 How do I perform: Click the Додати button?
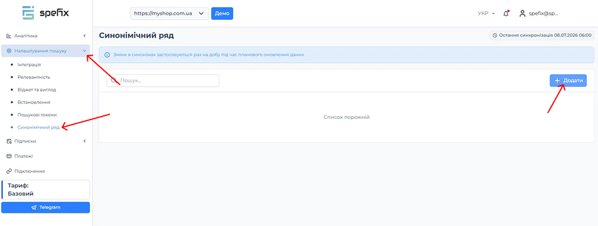[568, 80]
